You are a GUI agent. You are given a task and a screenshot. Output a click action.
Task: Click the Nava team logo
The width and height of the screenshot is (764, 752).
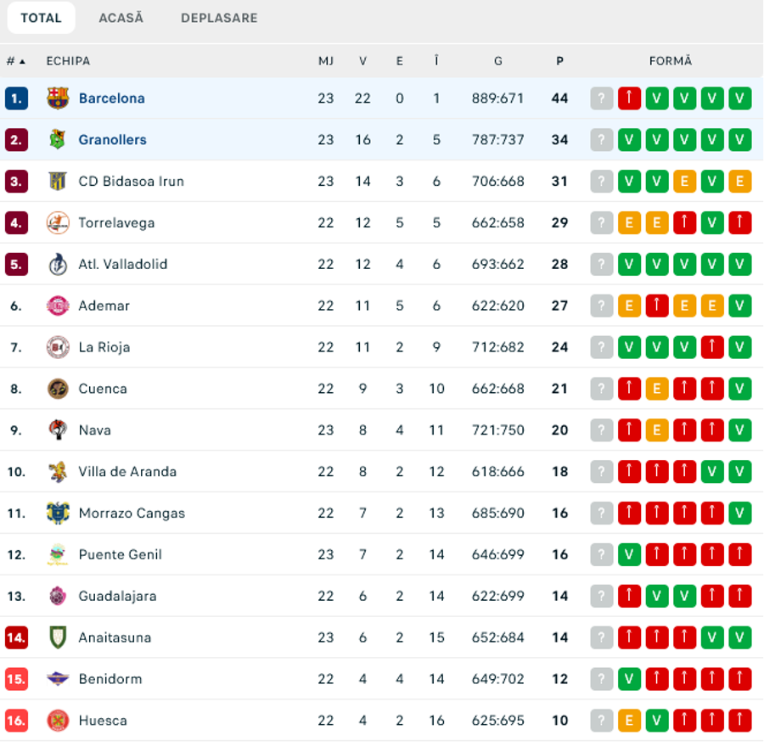point(58,430)
